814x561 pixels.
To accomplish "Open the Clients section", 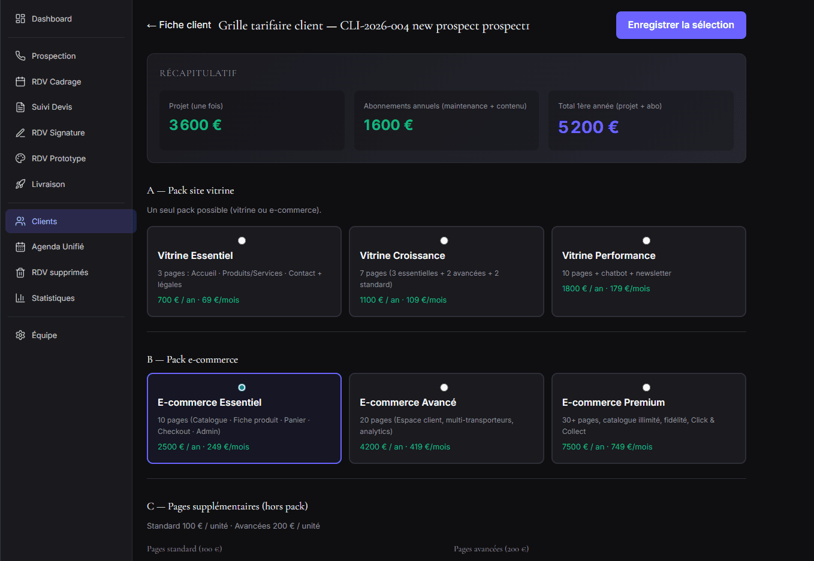I will pyautogui.click(x=43, y=221).
